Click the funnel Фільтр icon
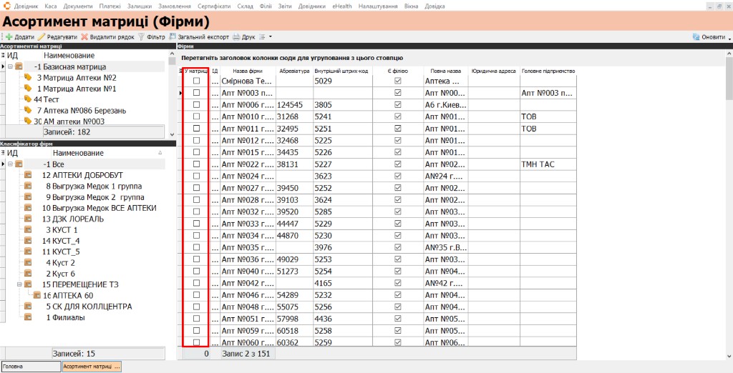 [x=141, y=37]
